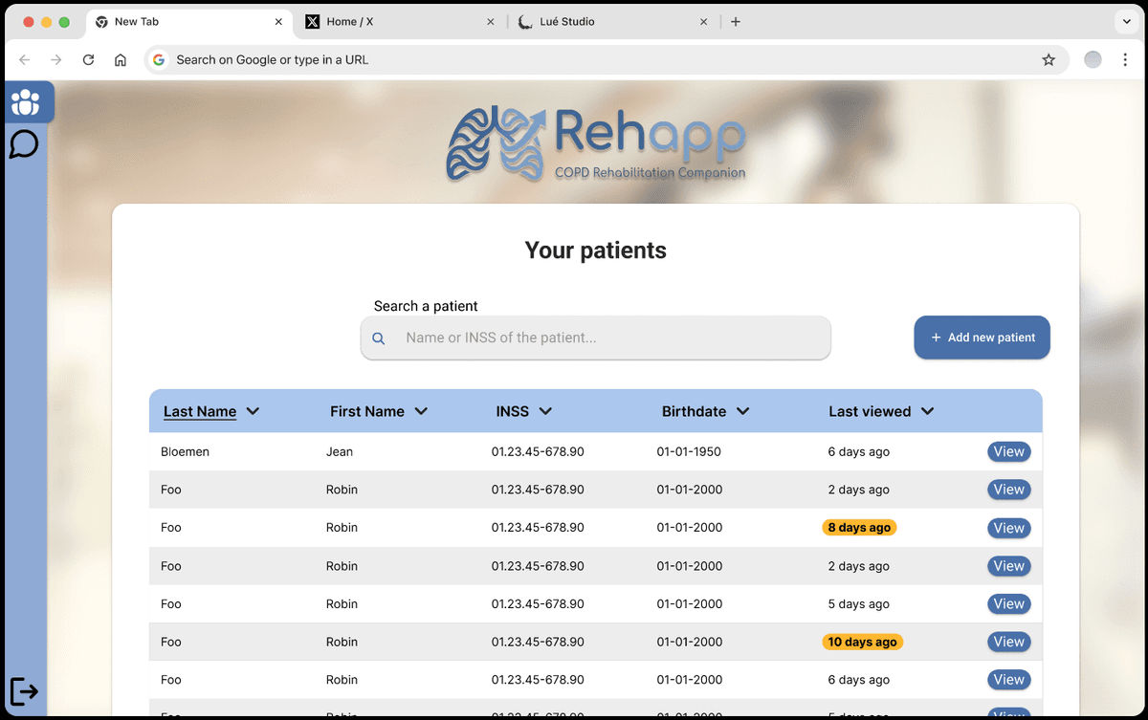Screen dimensions: 1148x720
Task: Expand the Last viewed sort arrow
Action: (927, 411)
